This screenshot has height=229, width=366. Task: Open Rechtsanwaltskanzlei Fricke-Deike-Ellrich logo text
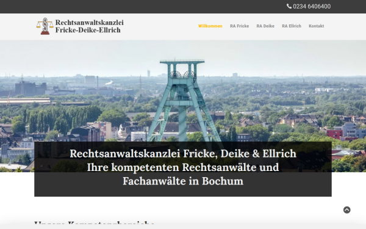pyautogui.click(x=90, y=26)
